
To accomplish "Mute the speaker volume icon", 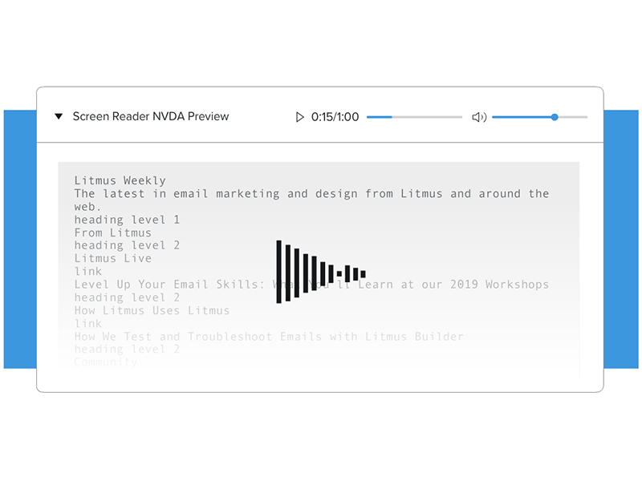I will pos(479,117).
